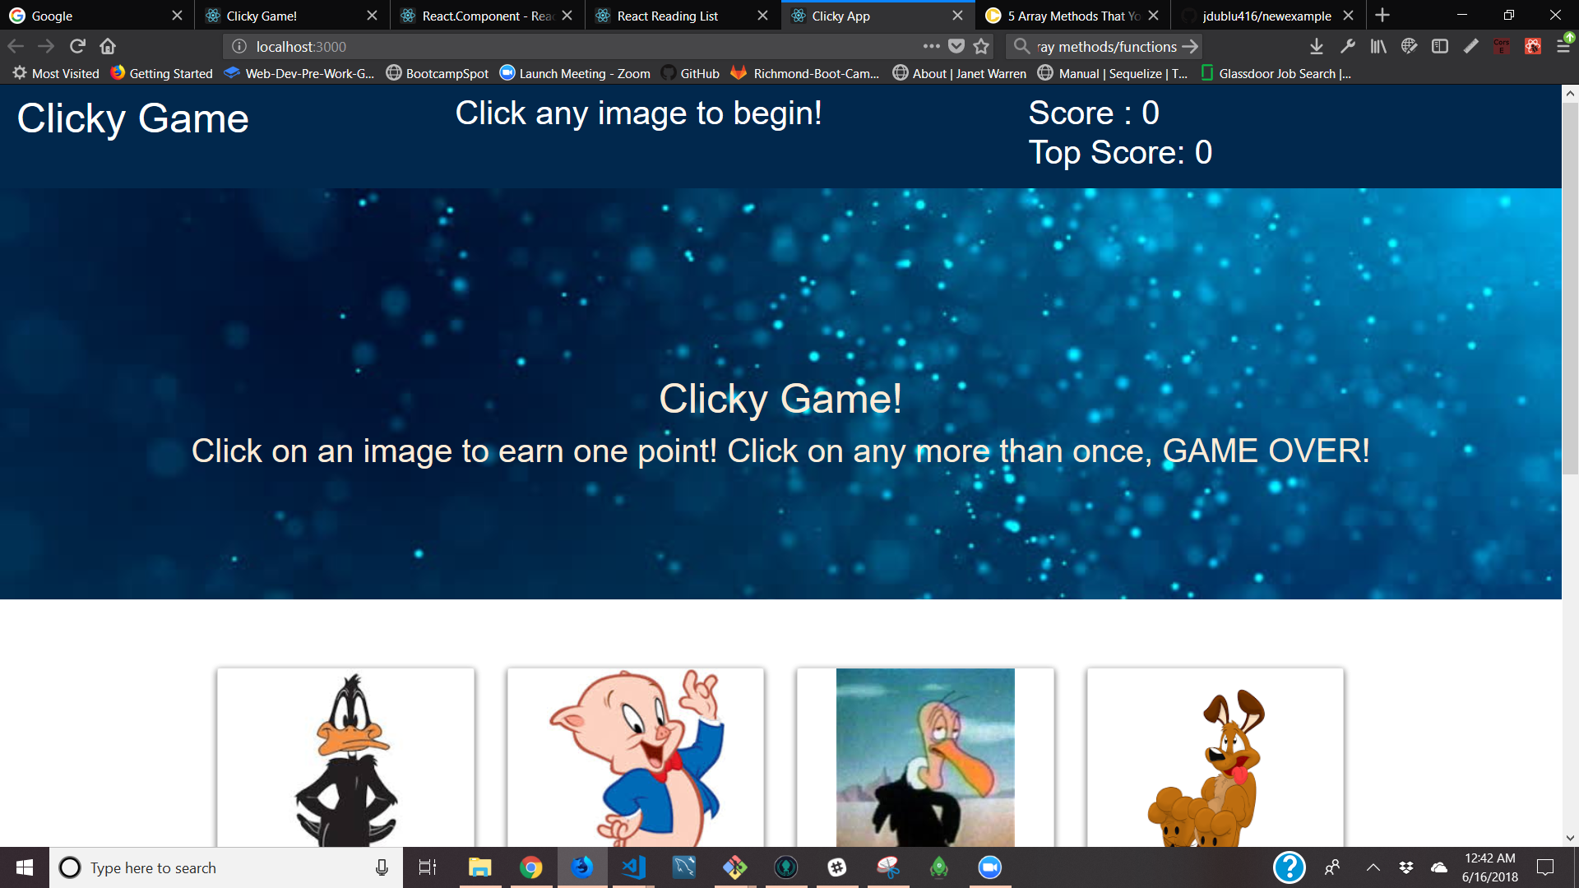The width and height of the screenshot is (1579, 888).
Task: Open the Library icon in toolbar
Action: pyautogui.click(x=1378, y=46)
